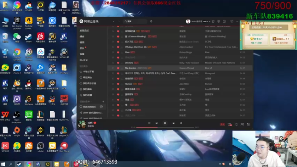Click the sound effects icon in player bar
This screenshot has width=297, height=167.
pyautogui.click(x=229, y=124)
